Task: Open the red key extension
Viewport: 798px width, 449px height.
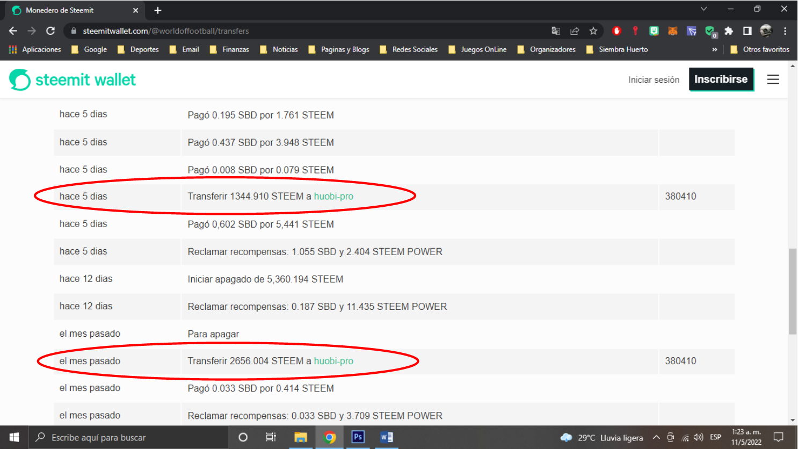Action: point(635,31)
